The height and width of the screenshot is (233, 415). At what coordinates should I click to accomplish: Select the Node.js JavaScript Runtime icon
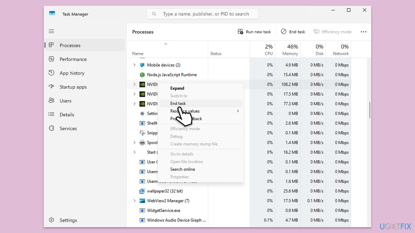pos(142,75)
